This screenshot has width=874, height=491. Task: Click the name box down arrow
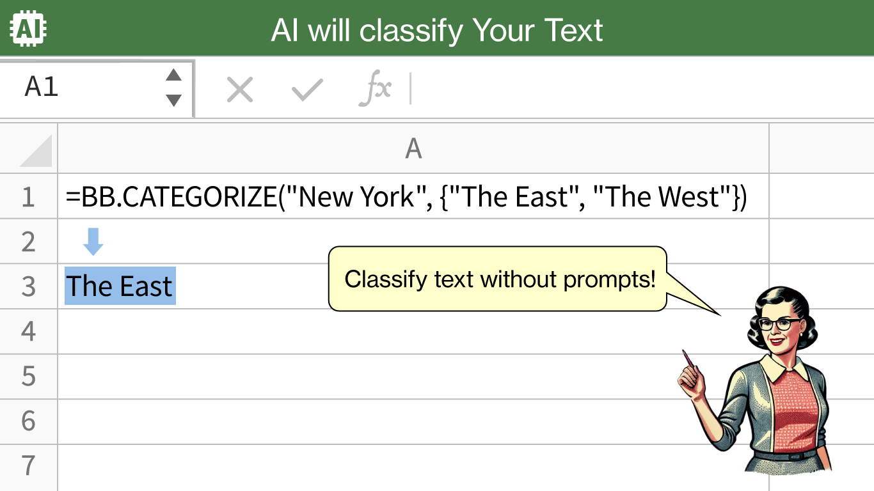pos(173,100)
